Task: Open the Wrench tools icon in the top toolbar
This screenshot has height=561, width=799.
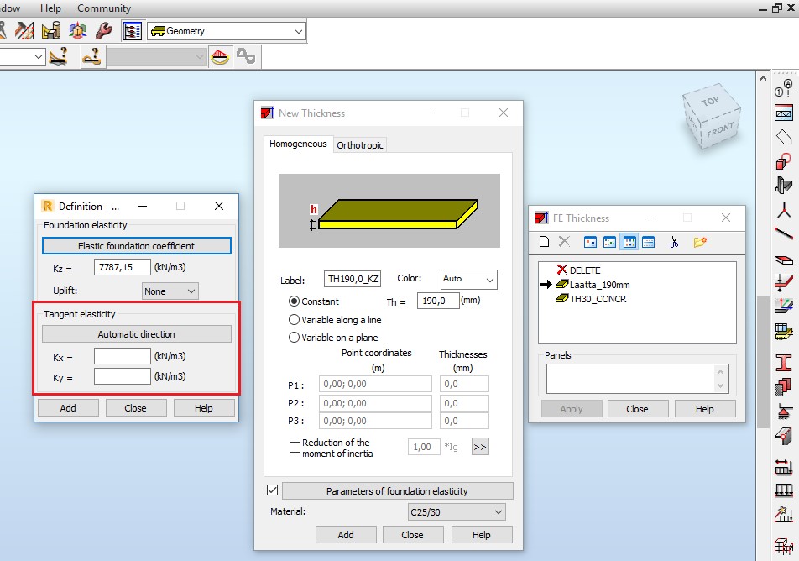Action: coord(105,30)
